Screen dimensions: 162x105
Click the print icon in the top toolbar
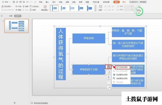pos(21,2)
